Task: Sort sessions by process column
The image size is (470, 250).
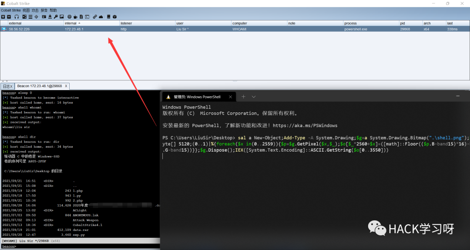Action: click(371, 23)
